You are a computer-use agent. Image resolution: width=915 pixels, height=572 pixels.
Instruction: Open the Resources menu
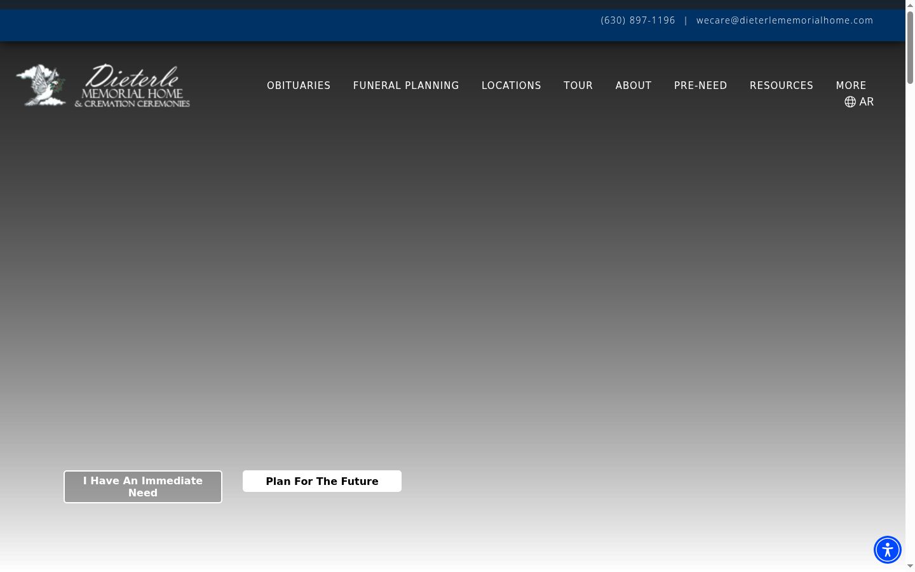[782, 86]
